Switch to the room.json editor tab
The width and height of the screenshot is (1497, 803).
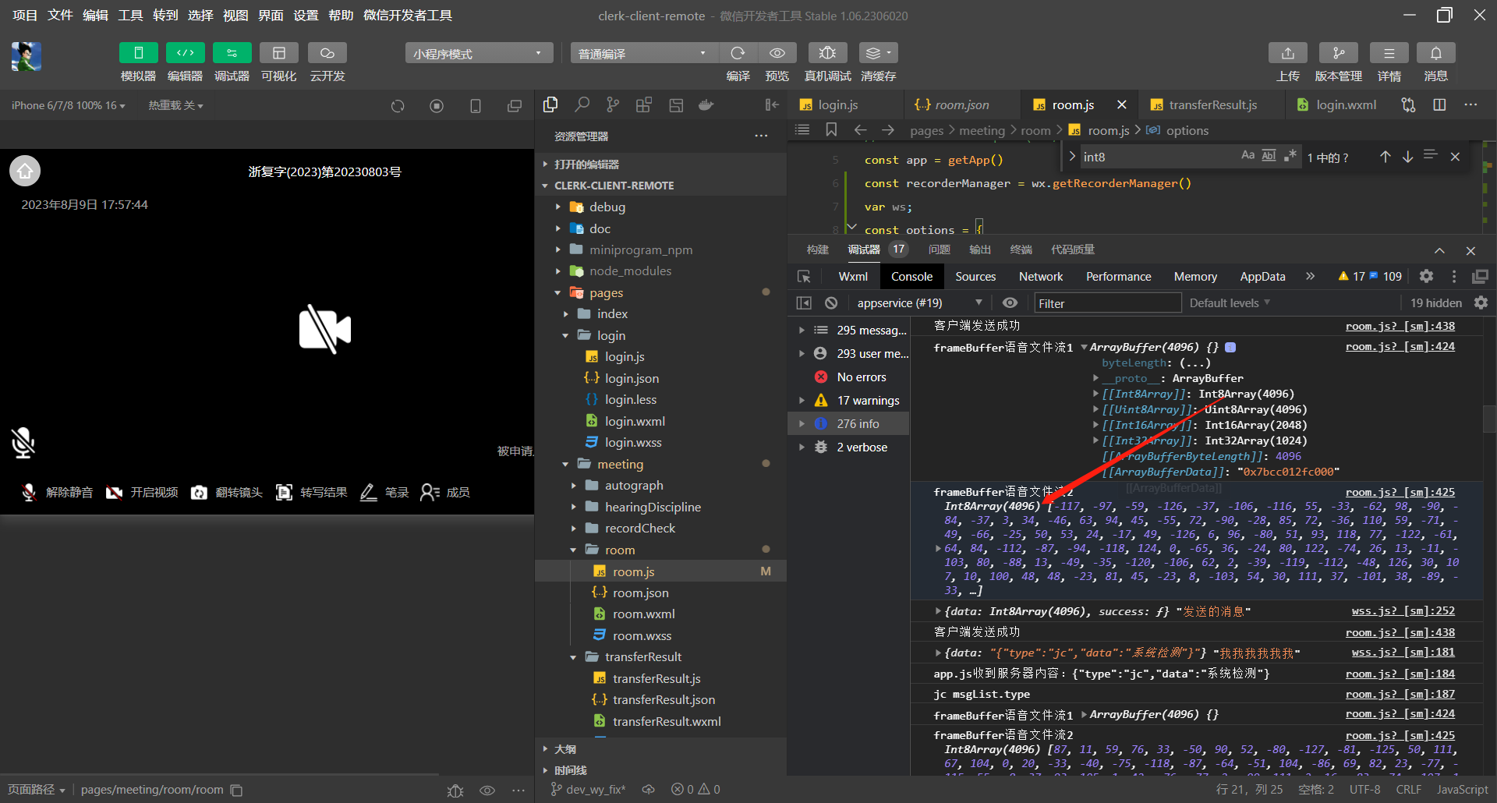pyautogui.click(x=962, y=104)
